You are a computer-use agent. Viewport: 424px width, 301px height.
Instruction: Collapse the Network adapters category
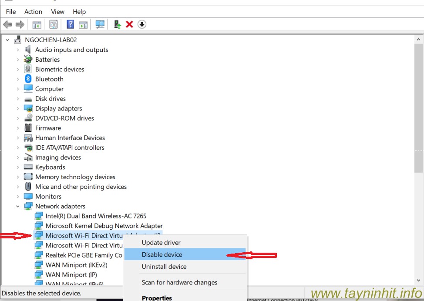click(x=18, y=207)
